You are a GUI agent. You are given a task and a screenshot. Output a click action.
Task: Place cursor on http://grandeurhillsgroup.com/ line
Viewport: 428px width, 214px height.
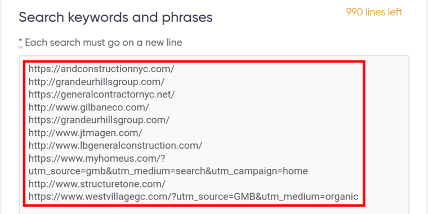coord(97,82)
